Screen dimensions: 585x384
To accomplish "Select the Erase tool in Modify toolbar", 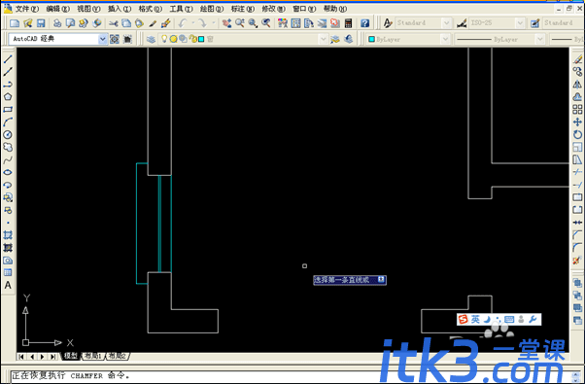I will click(x=577, y=59).
